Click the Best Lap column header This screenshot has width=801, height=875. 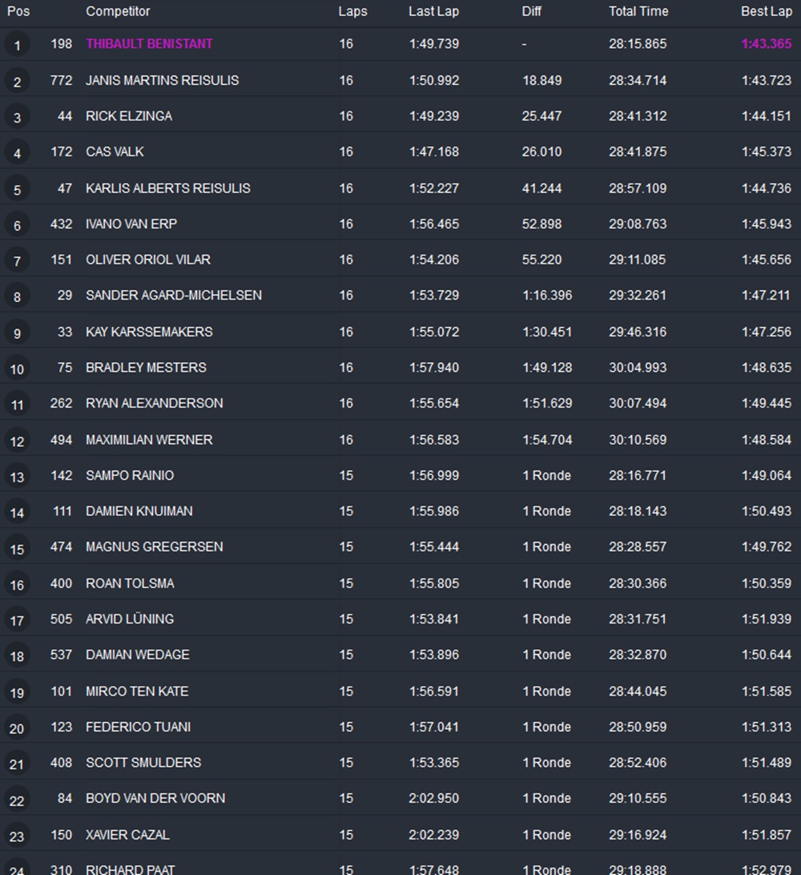pos(766,11)
